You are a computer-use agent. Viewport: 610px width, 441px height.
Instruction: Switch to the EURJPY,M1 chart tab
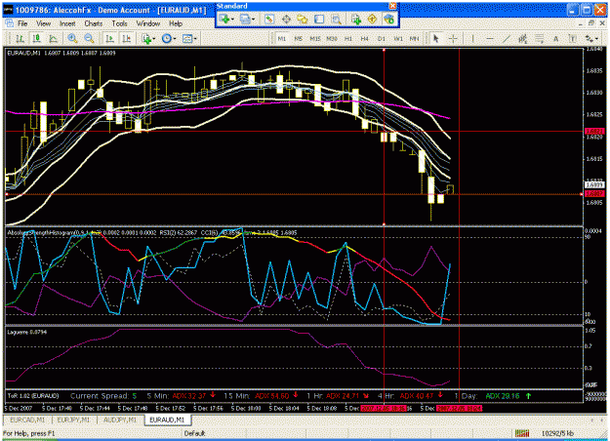pos(73,420)
